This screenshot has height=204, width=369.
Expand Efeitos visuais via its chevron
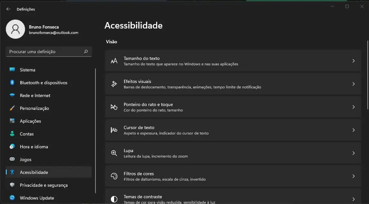pos(354,84)
